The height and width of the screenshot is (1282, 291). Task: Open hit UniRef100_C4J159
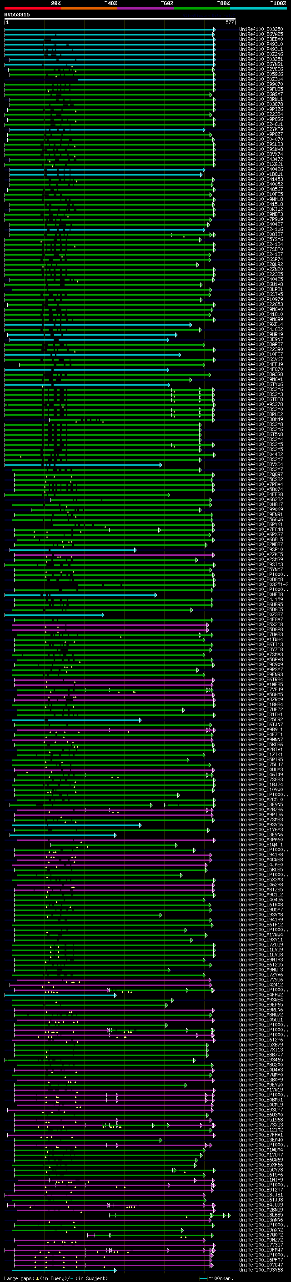(261, 600)
